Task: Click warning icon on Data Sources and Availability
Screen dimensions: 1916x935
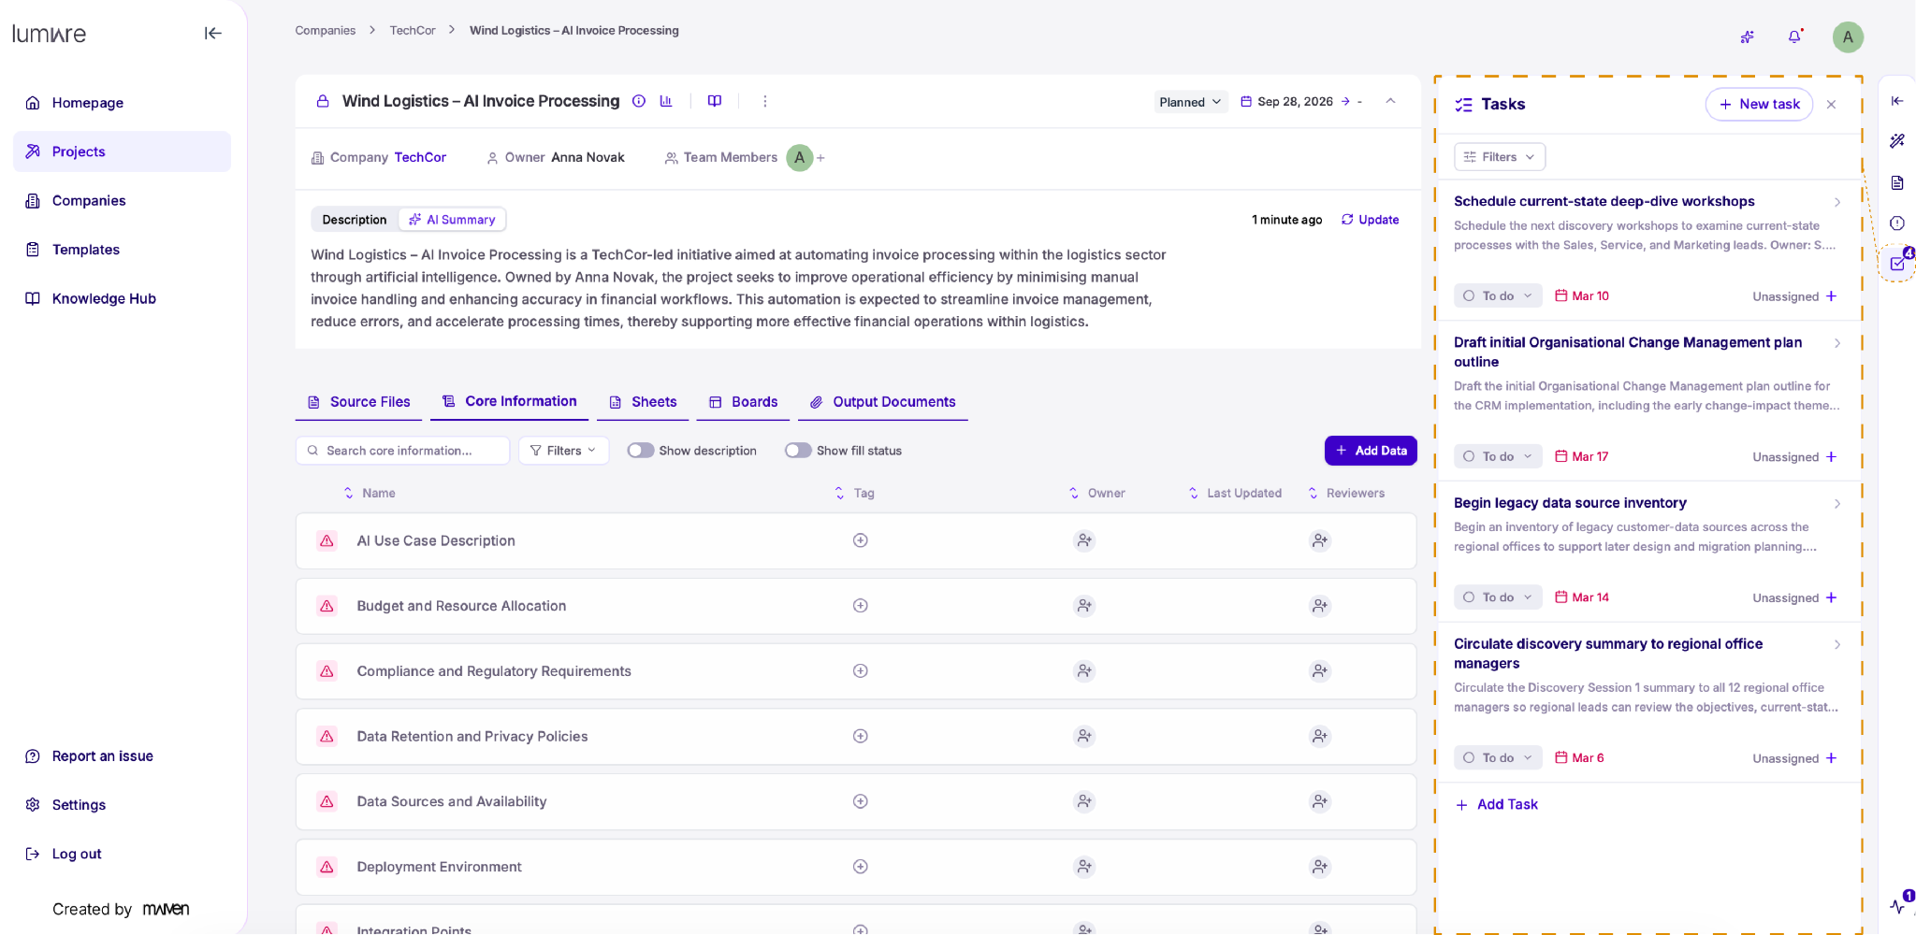Action: 327,801
